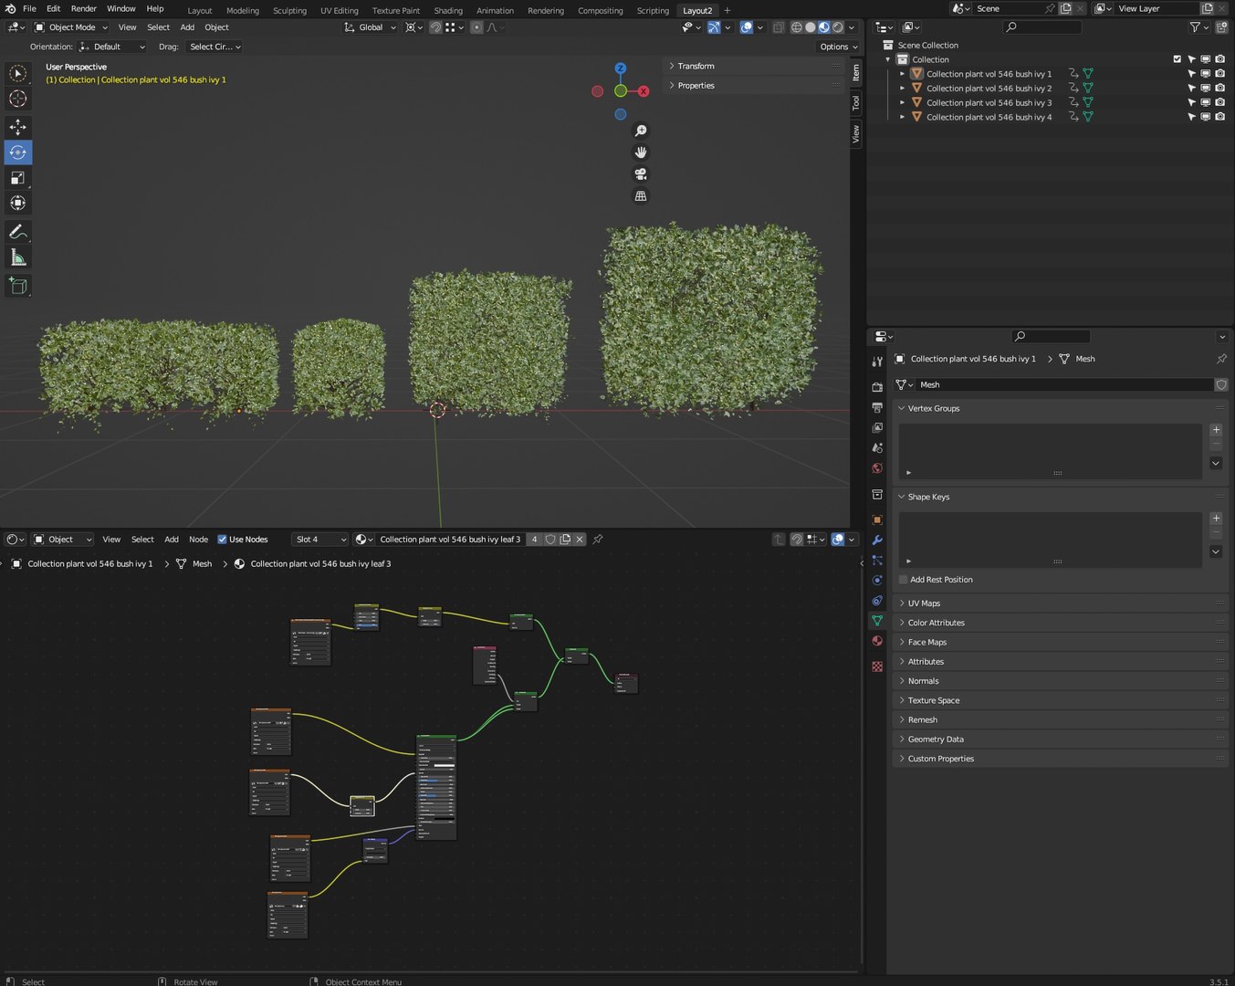Screen dimensions: 1235x986
Task: Open material Slot 4 dropdown
Action: pyautogui.click(x=320, y=540)
